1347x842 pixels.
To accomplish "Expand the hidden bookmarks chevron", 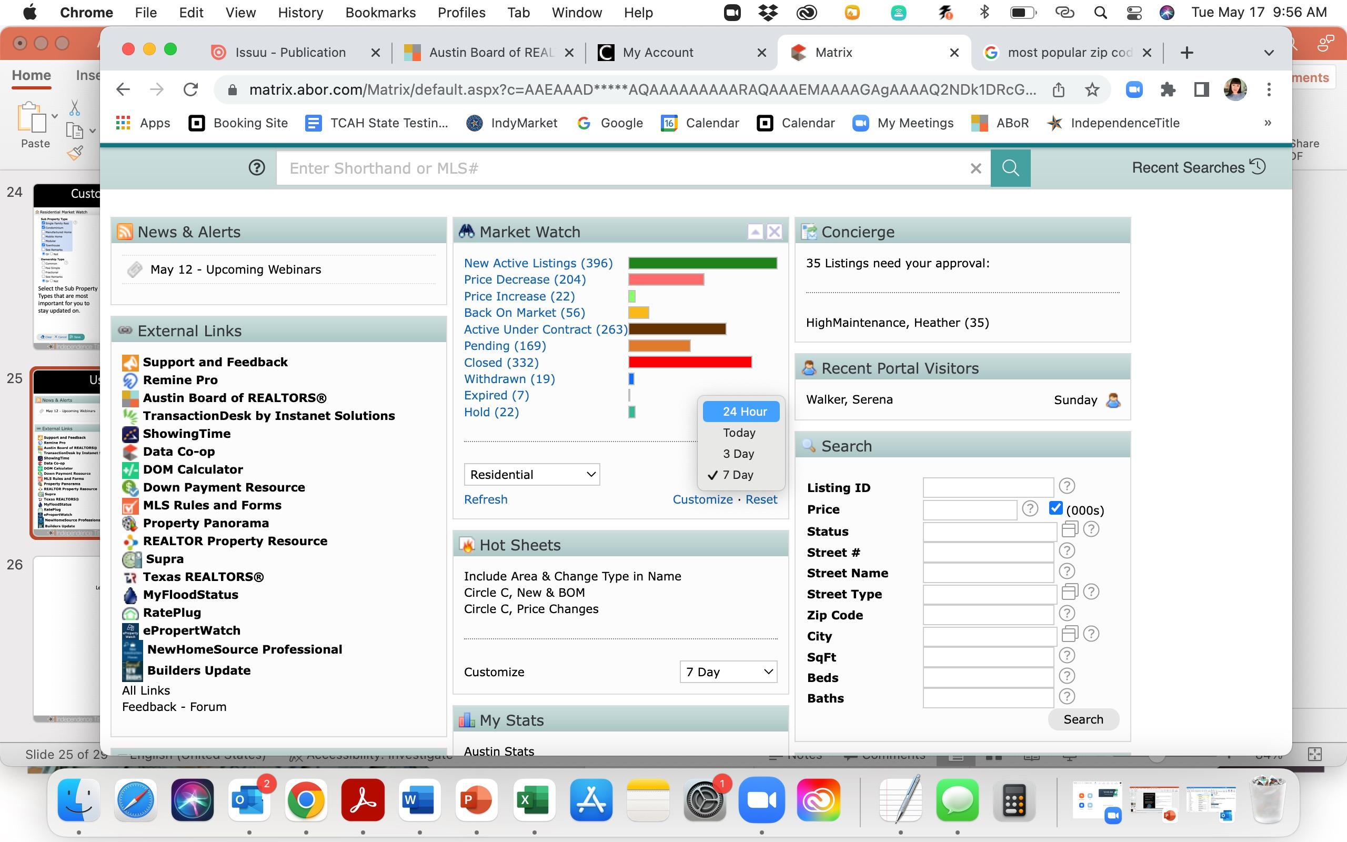I will click(x=1268, y=123).
